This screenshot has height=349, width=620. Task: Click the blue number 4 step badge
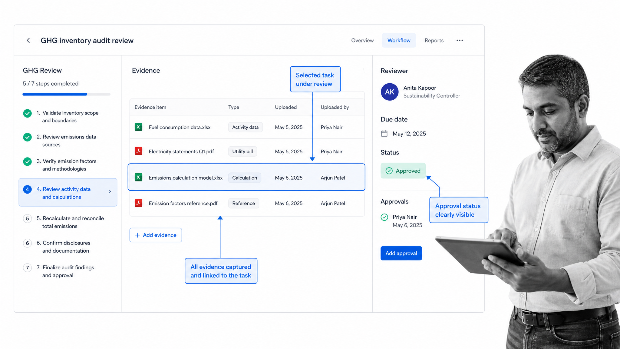27,189
